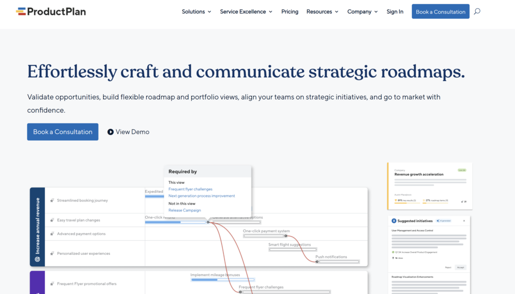Expand the Solutions dropdown menu

click(x=196, y=12)
